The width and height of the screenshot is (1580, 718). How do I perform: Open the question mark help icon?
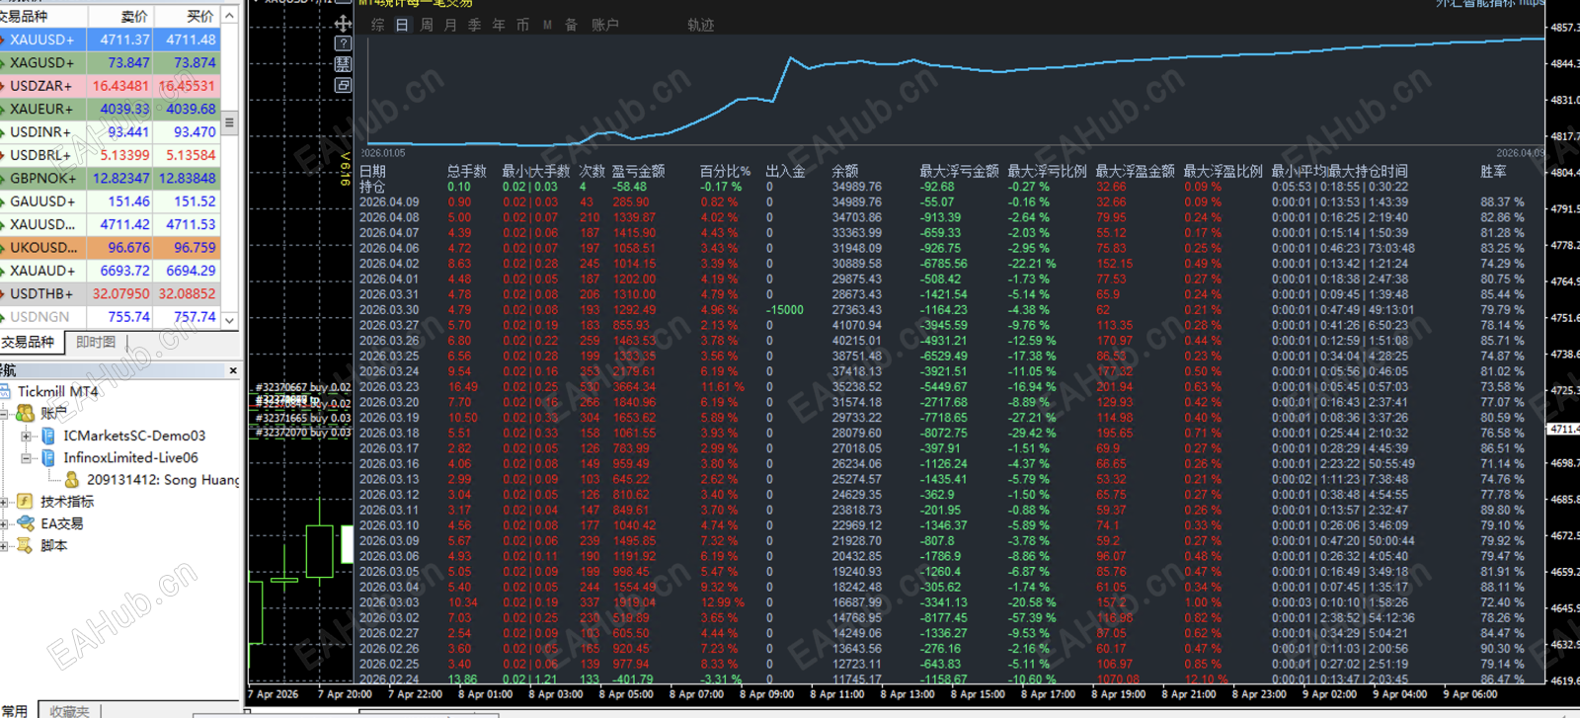[x=343, y=43]
